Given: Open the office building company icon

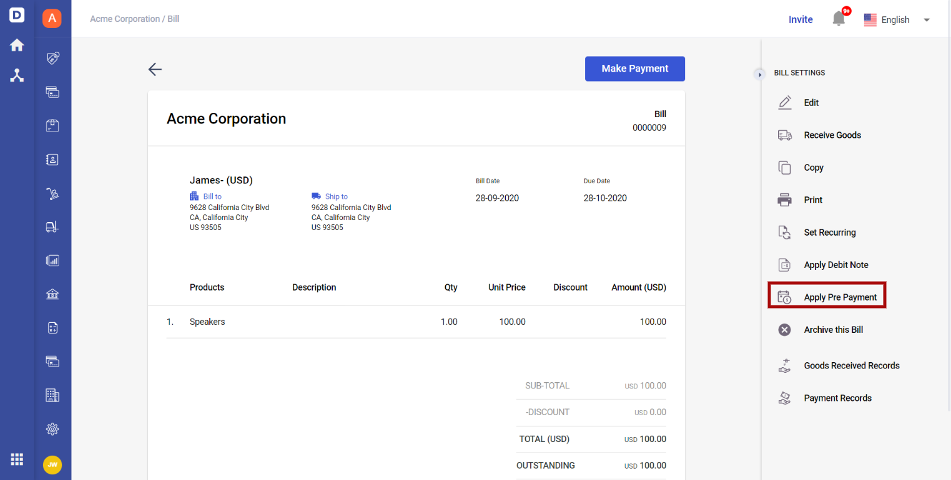Looking at the screenshot, I should coord(52,395).
